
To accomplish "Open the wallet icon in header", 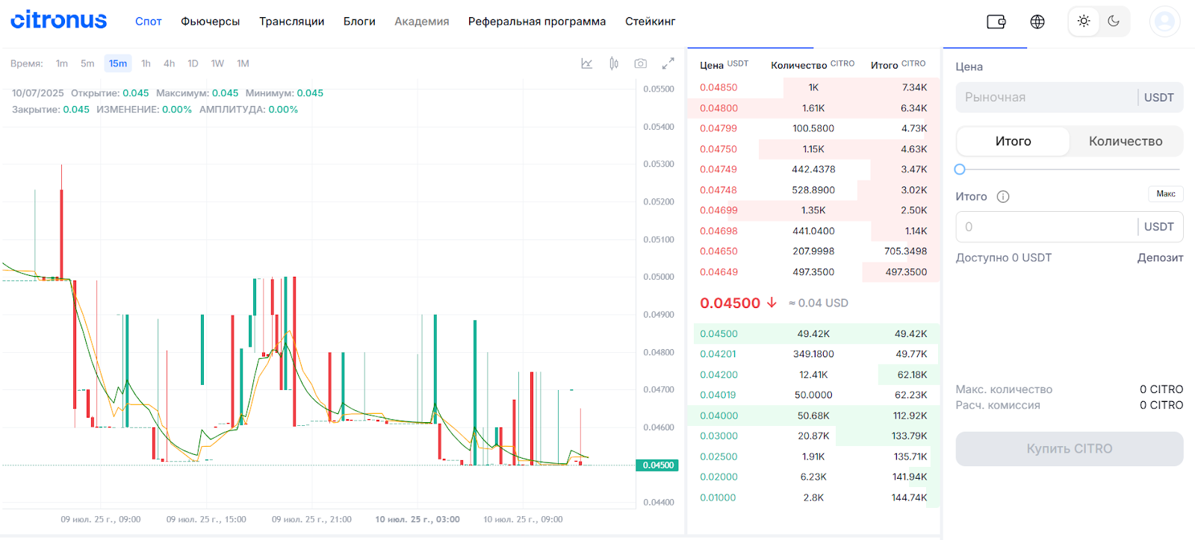I will 996,22.
